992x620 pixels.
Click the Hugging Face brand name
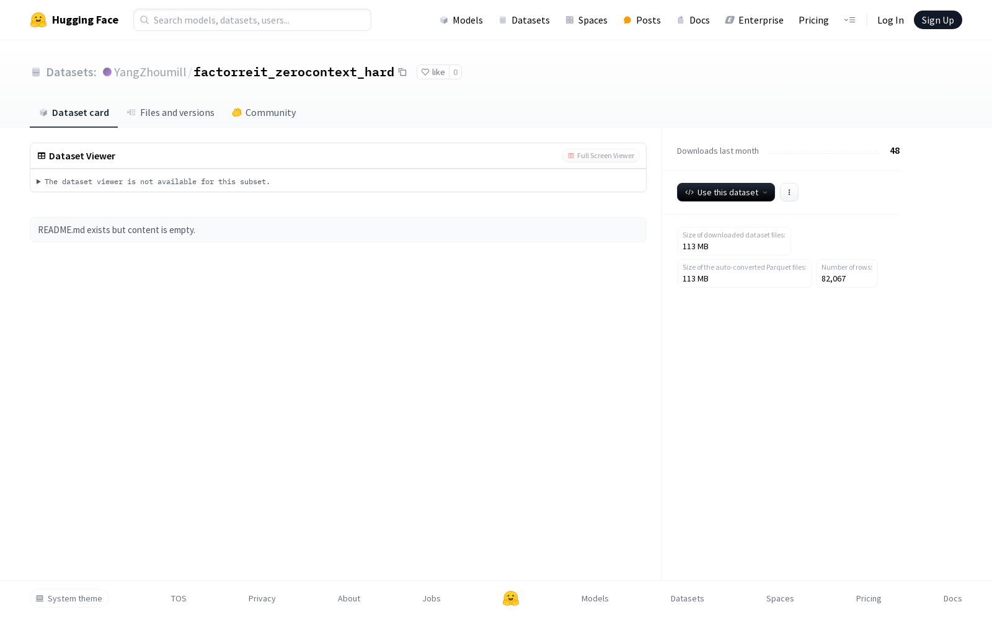85,20
